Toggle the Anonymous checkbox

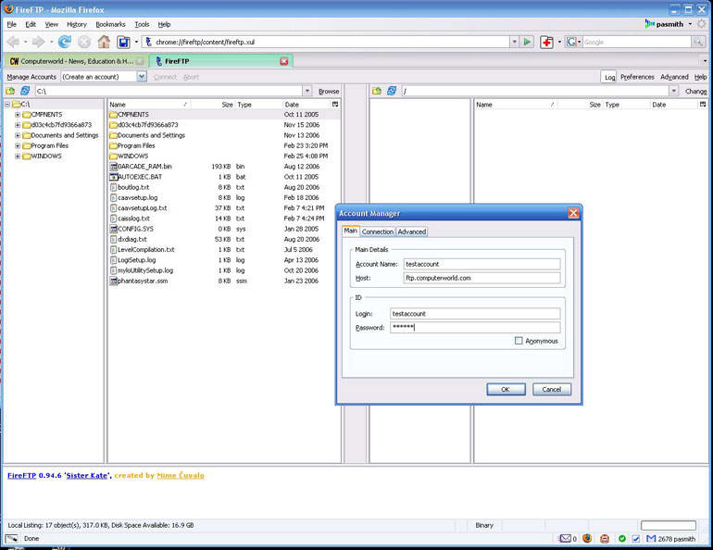(x=519, y=341)
